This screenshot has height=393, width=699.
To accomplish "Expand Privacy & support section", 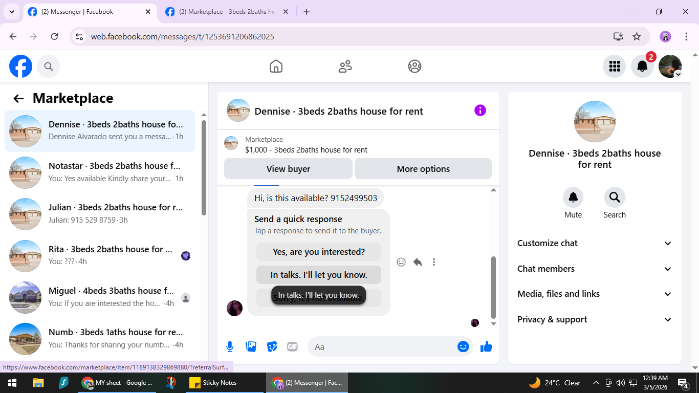I will click(595, 319).
